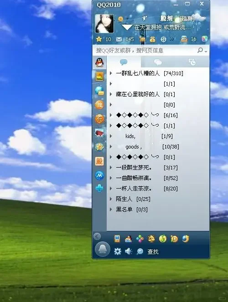This screenshot has height=302, width=228.
Task: Open the QQ Pet dog-face icon
Action: [151, 239]
